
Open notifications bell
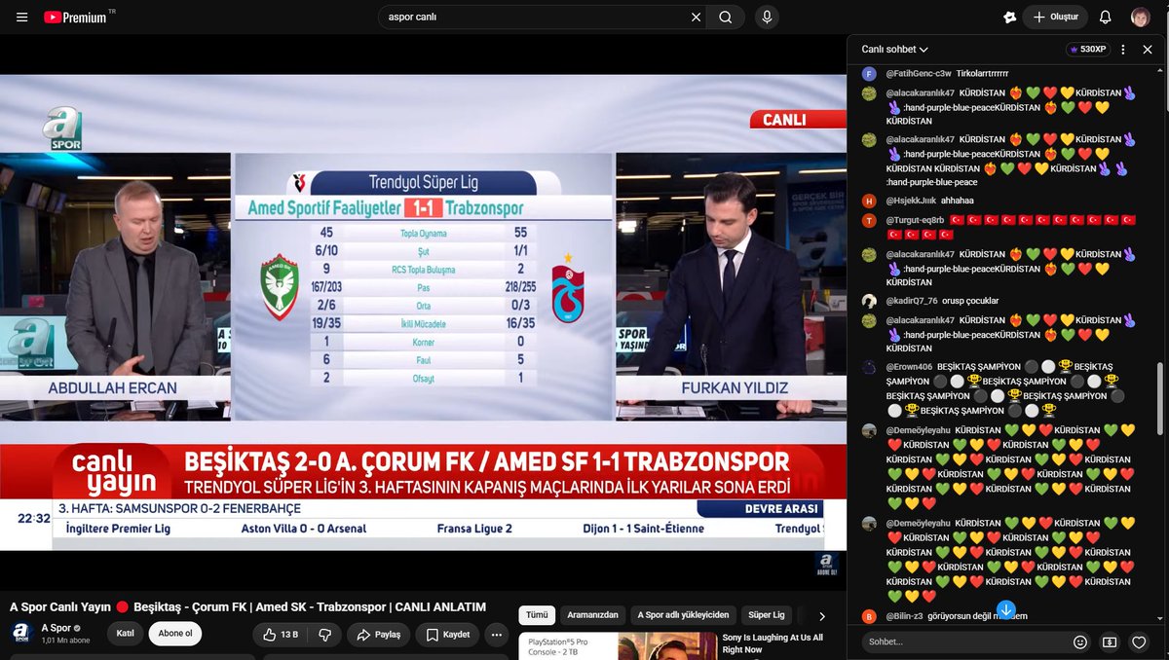pos(1105,18)
